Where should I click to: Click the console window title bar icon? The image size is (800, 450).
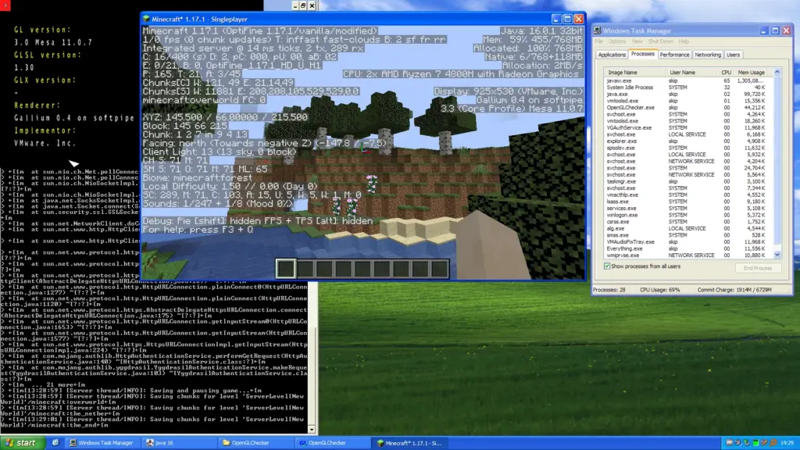click(5, 6)
